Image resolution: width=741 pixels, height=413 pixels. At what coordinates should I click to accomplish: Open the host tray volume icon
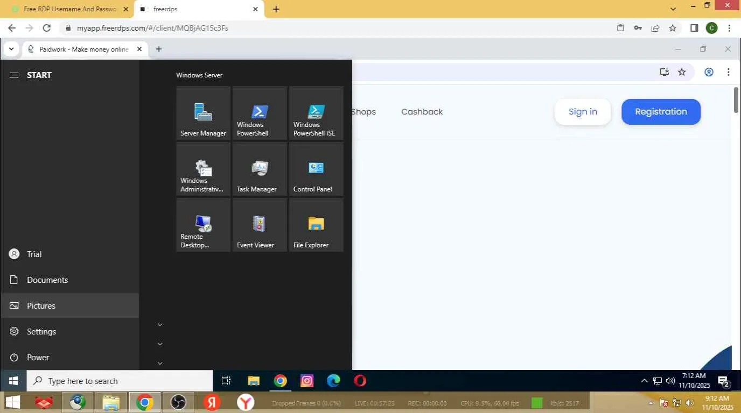point(690,403)
